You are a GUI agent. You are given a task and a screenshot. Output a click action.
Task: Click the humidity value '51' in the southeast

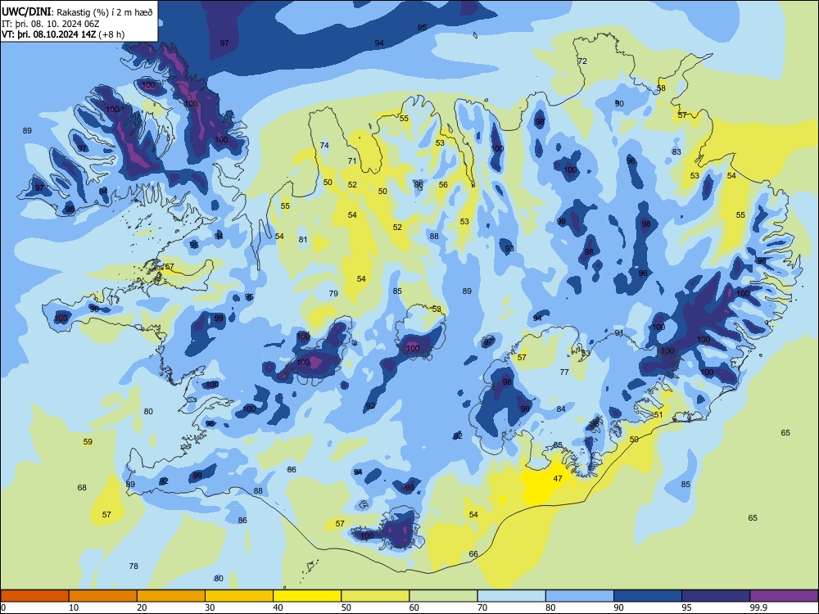pyautogui.click(x=658, y=414)
